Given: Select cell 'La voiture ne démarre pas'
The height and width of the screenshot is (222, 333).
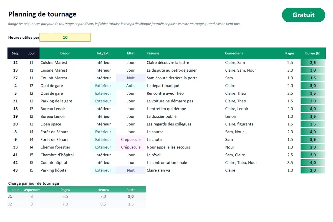Looking at the screenshot, I should coord(170,101).
